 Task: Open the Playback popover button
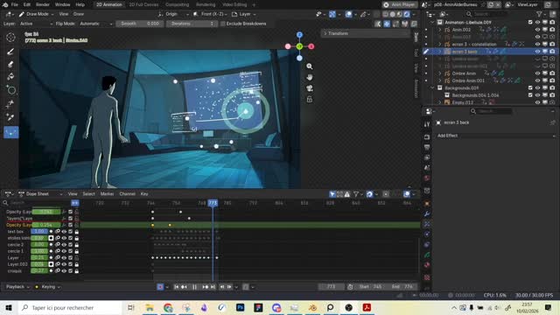pos(17,287)
